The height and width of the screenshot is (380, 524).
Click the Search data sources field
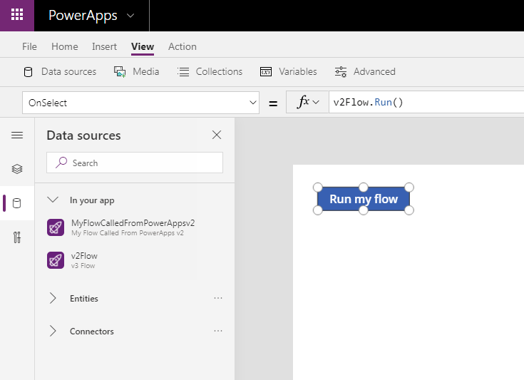click(135, 163)
